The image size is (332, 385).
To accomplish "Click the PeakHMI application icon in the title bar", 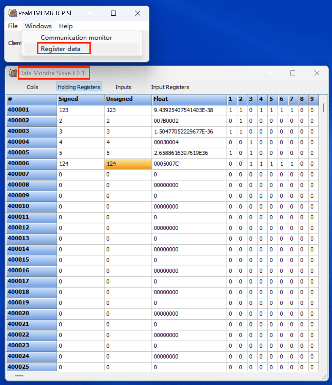I will point(12,13).
